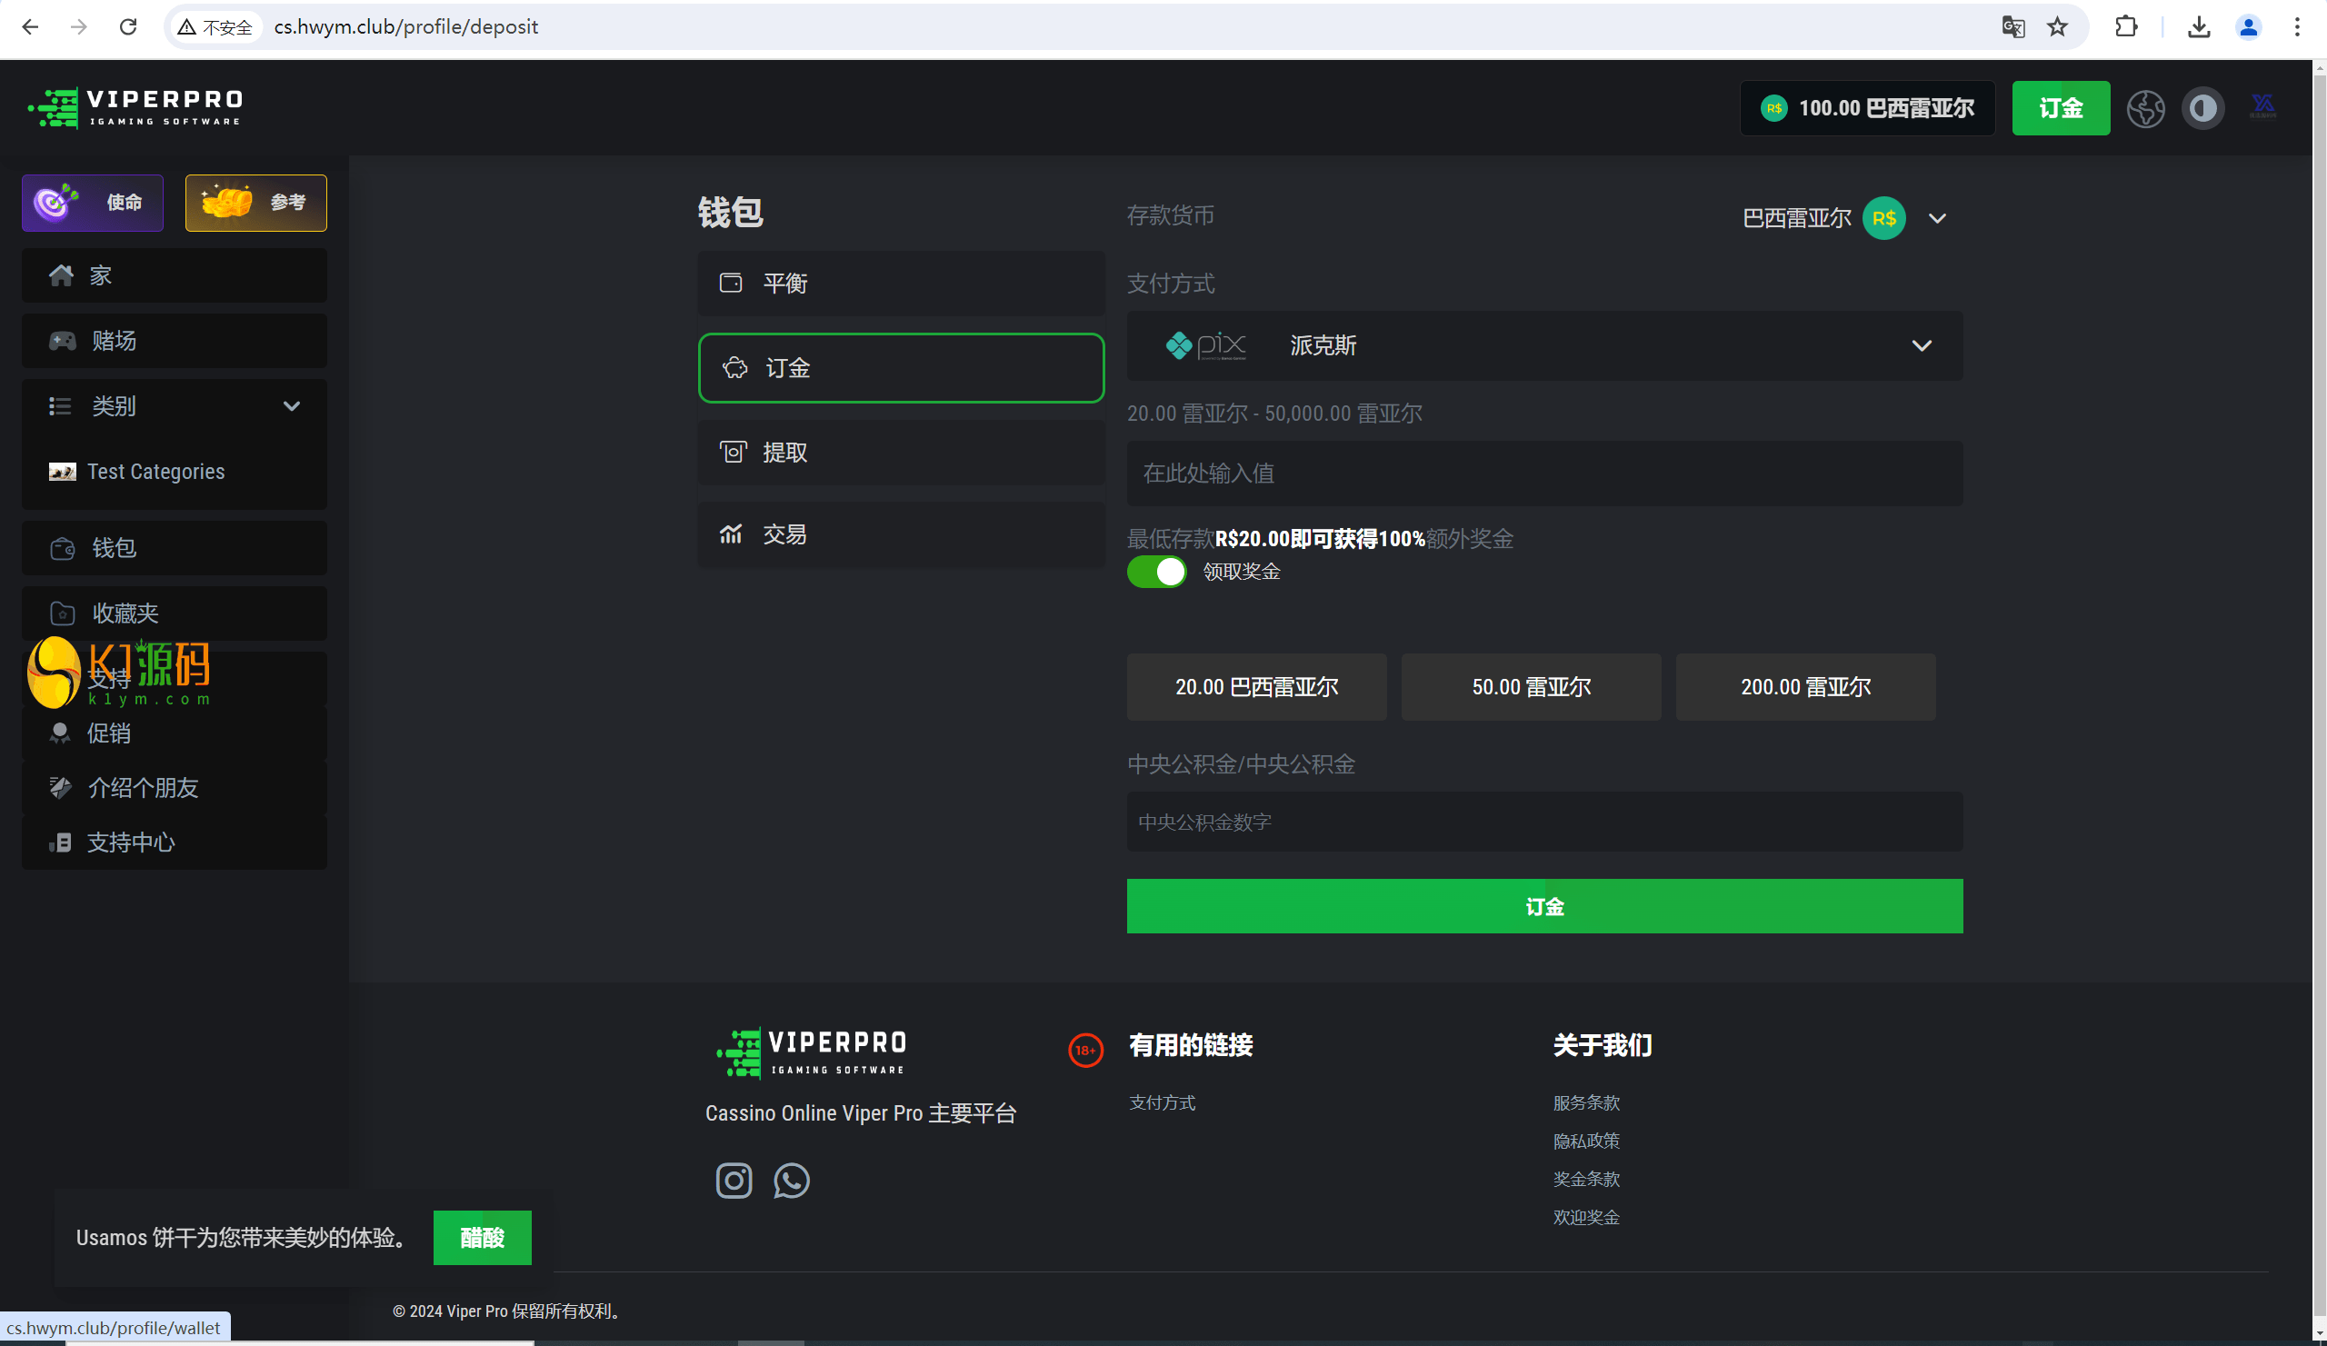Bookmark the page with the star icon
The height and width of the screenshot is (1346, 2327).
[x=2057, y=26]
